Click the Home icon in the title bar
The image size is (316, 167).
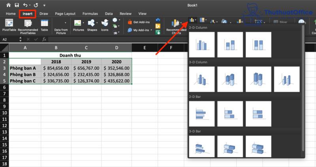(x=8, y=5)
